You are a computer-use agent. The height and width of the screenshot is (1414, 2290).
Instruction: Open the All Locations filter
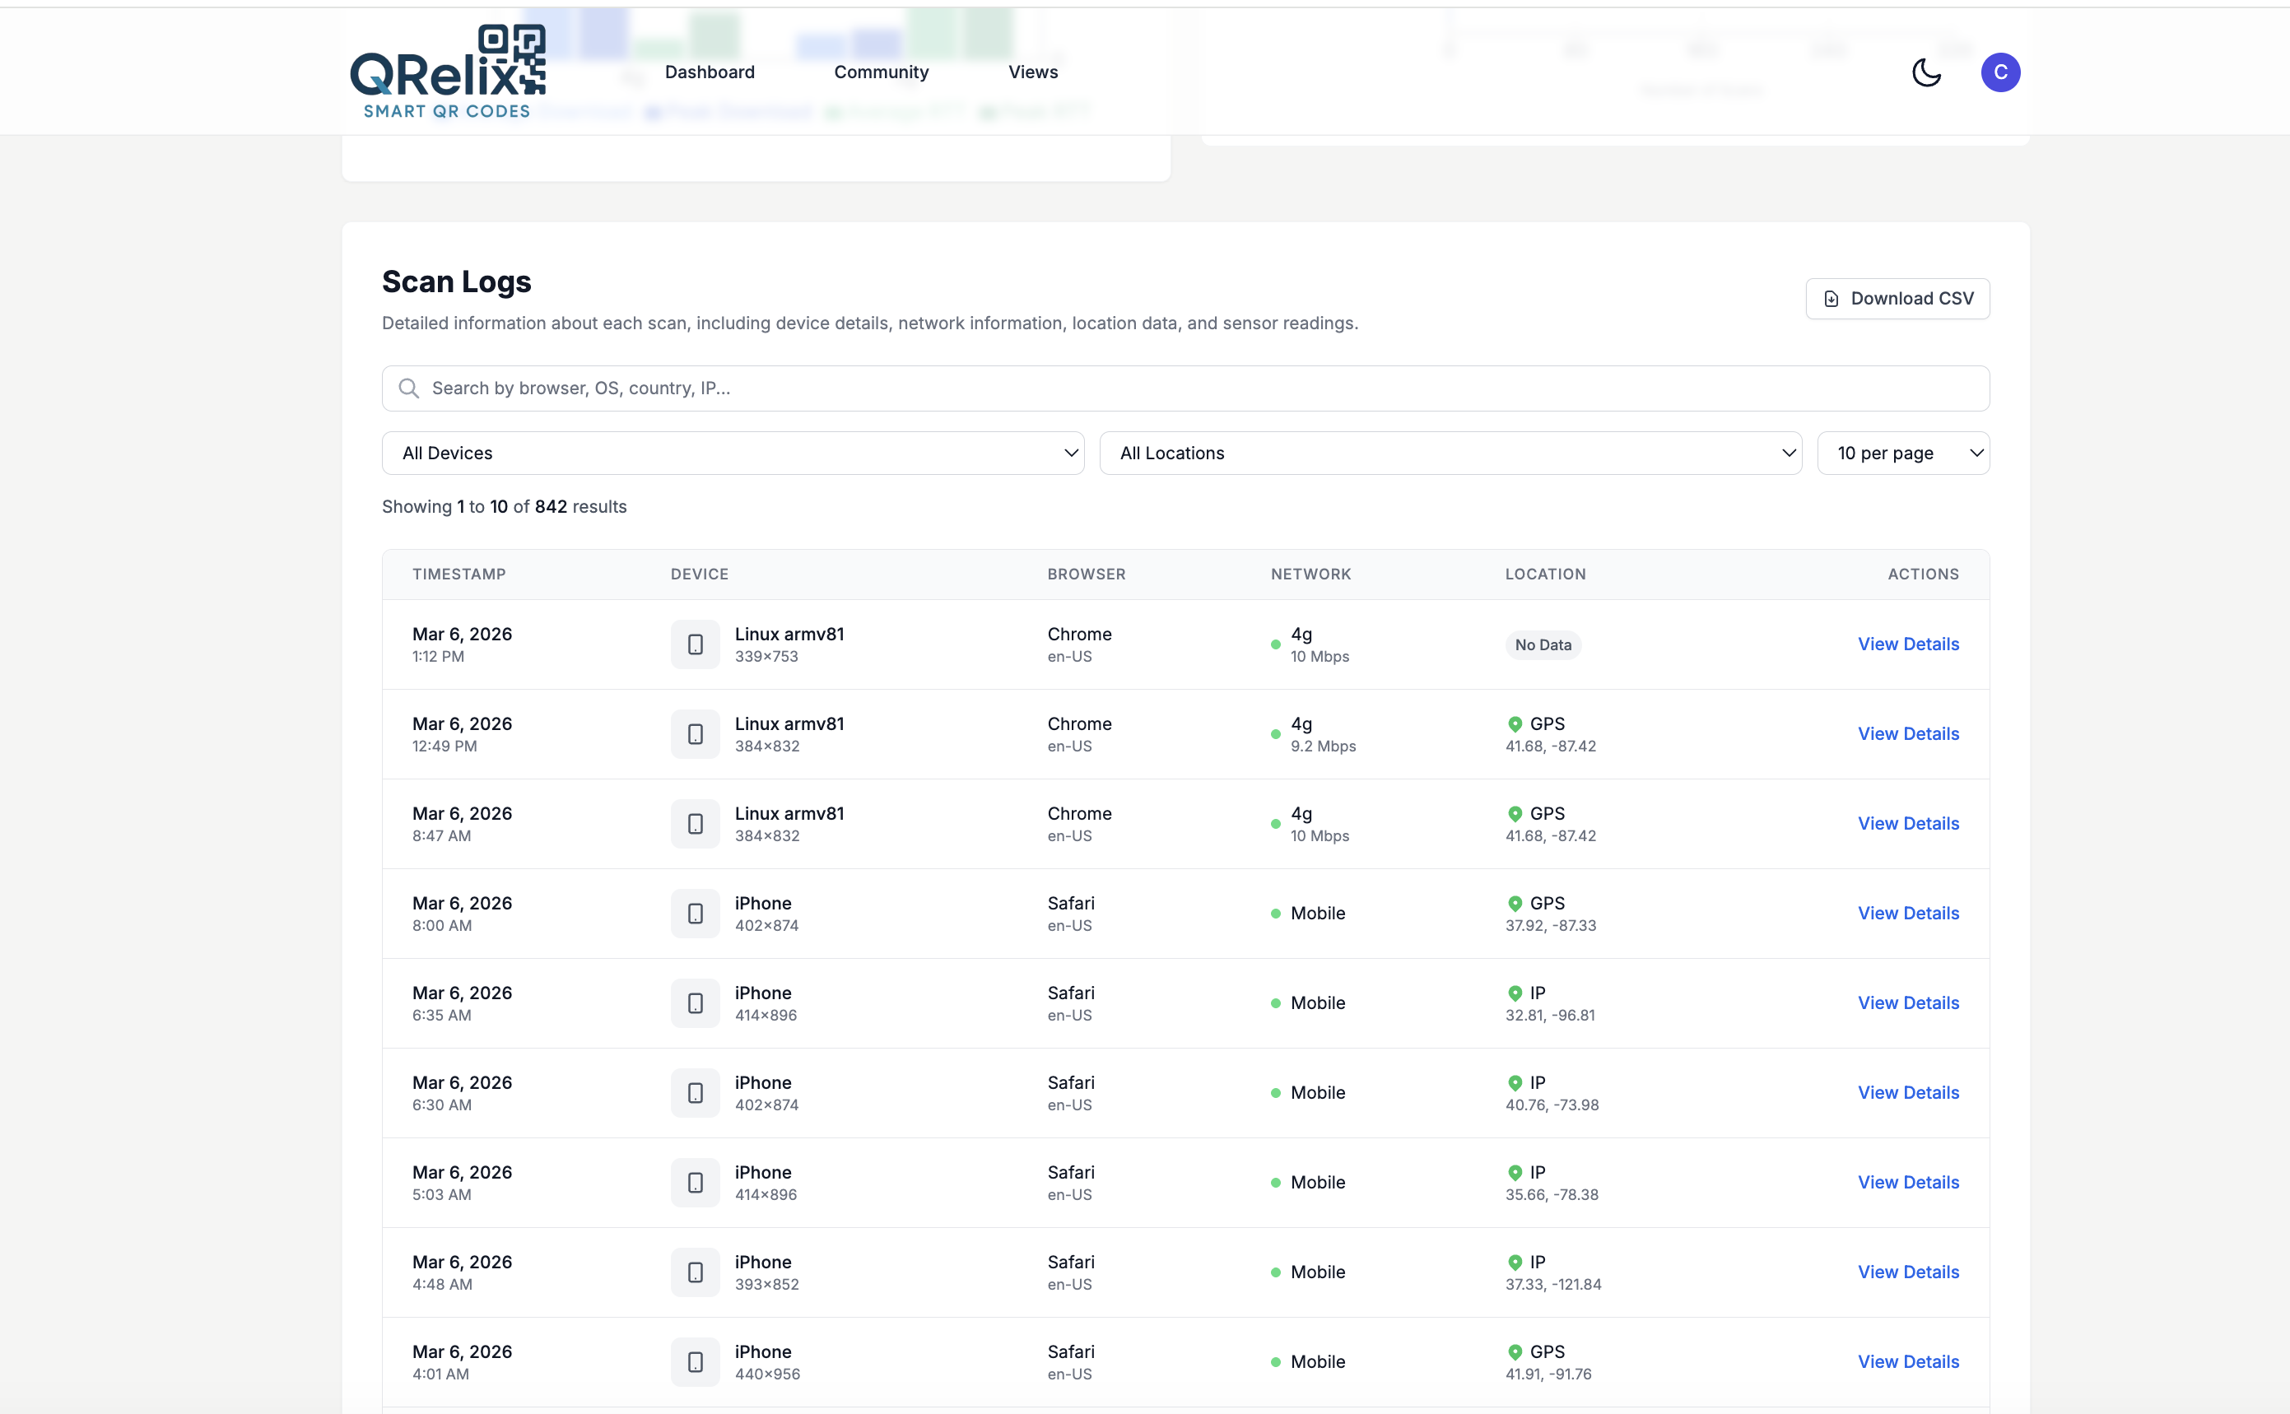(x=1450, y=453)
